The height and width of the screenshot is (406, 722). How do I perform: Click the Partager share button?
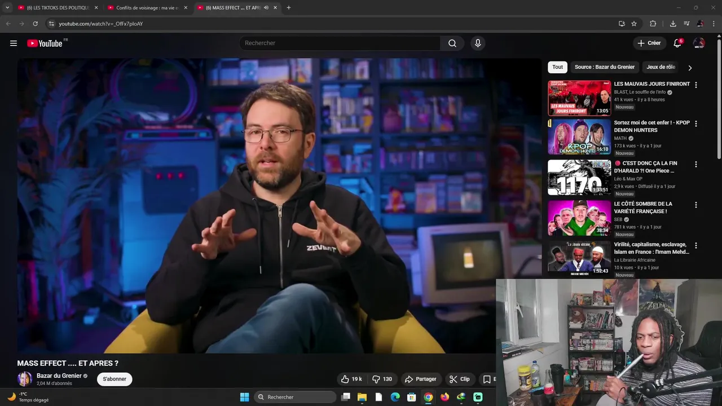(x=421, y=379)
